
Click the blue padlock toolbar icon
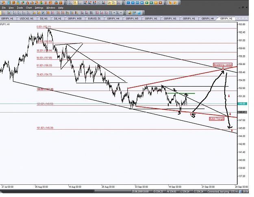point(56,2)
